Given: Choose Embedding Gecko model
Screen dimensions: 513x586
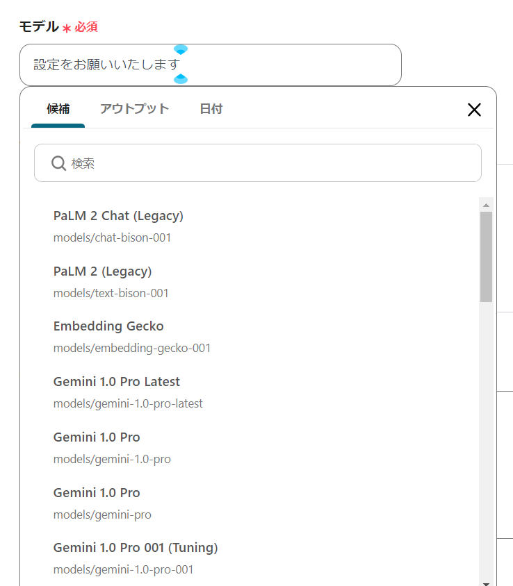Looking at the screenshot, I should point(108,326).
